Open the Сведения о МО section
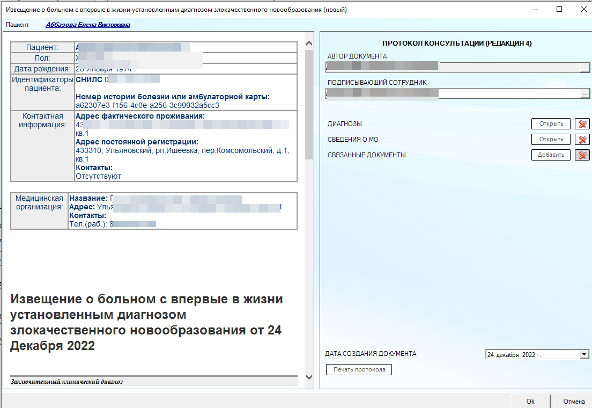Image resolution: width=592 pixels, height=408 pixels. [x=551, y=140]
